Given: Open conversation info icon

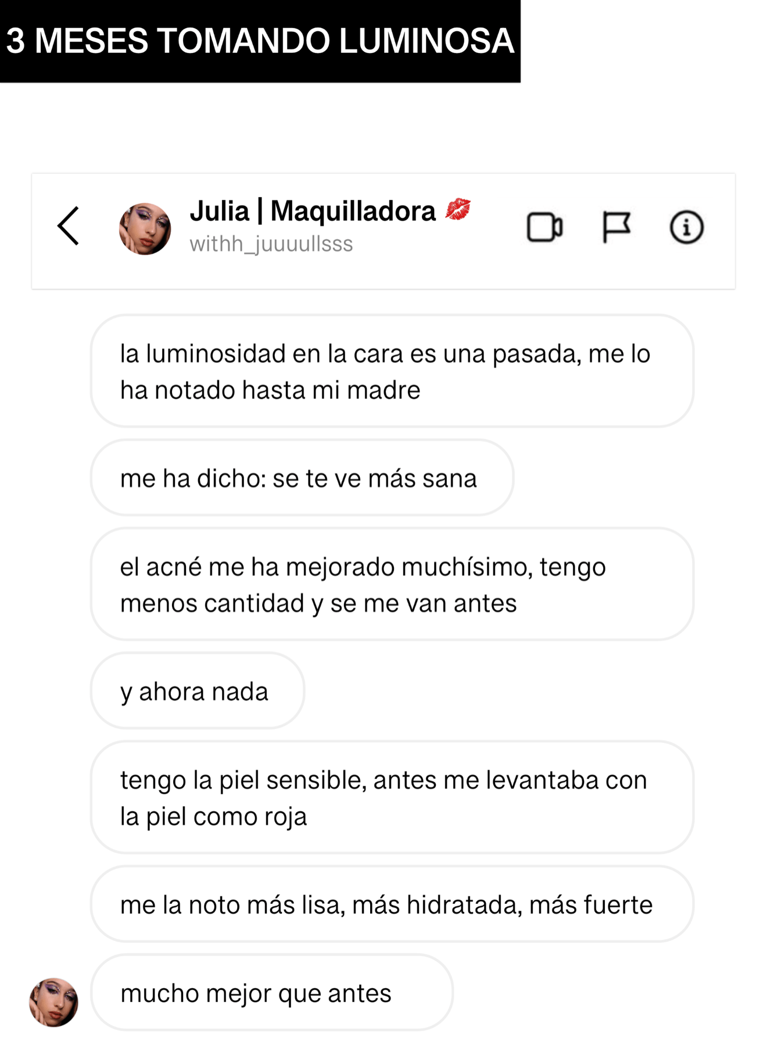Looking at the screenshot, I should tap(686, 227).
